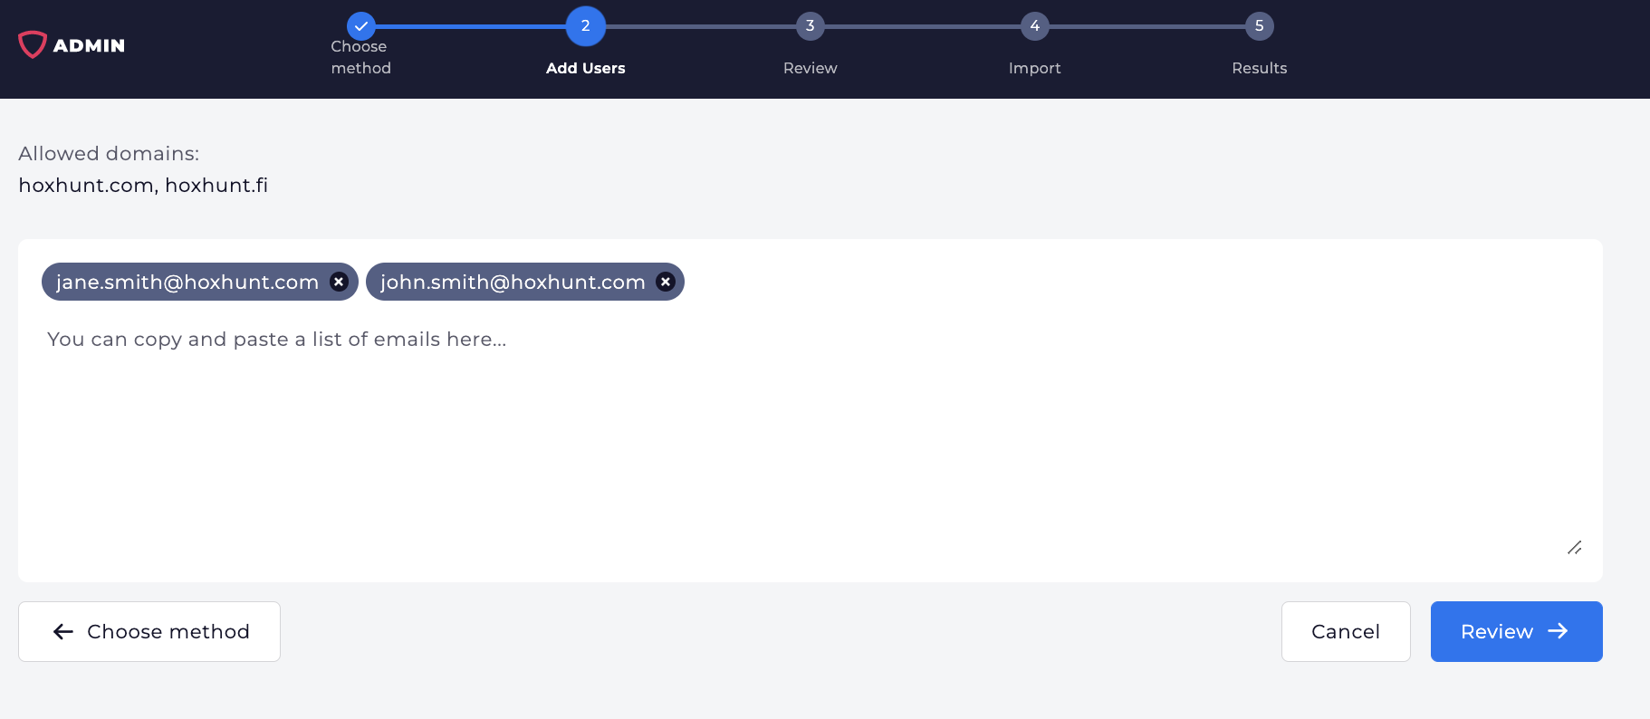
Task: Open the Results step label
Action: click(1259, 68)
